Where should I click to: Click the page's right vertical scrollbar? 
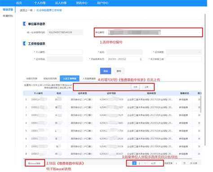tap(205, 79)
